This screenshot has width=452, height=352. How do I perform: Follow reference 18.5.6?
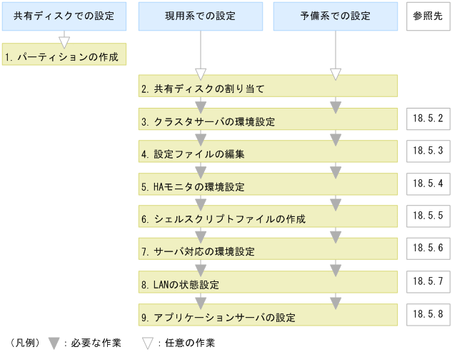click(428, 248)
